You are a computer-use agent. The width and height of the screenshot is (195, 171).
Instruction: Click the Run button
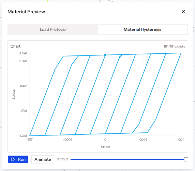coord(18,159)
